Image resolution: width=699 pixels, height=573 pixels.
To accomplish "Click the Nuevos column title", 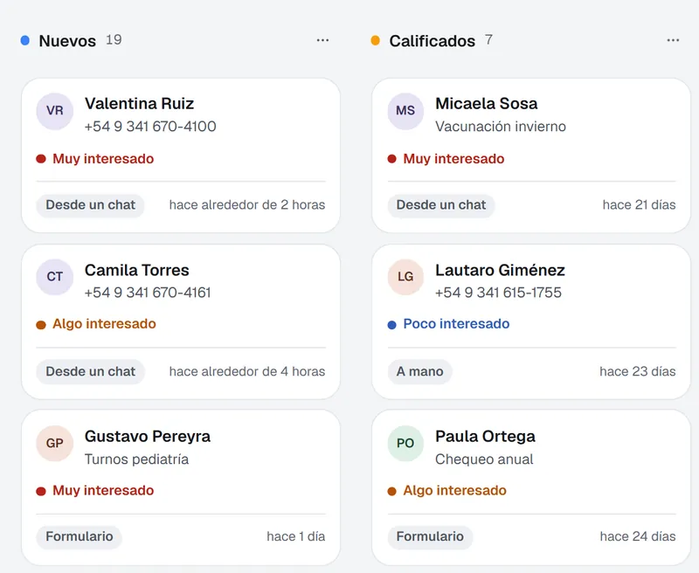I will 67,41.
